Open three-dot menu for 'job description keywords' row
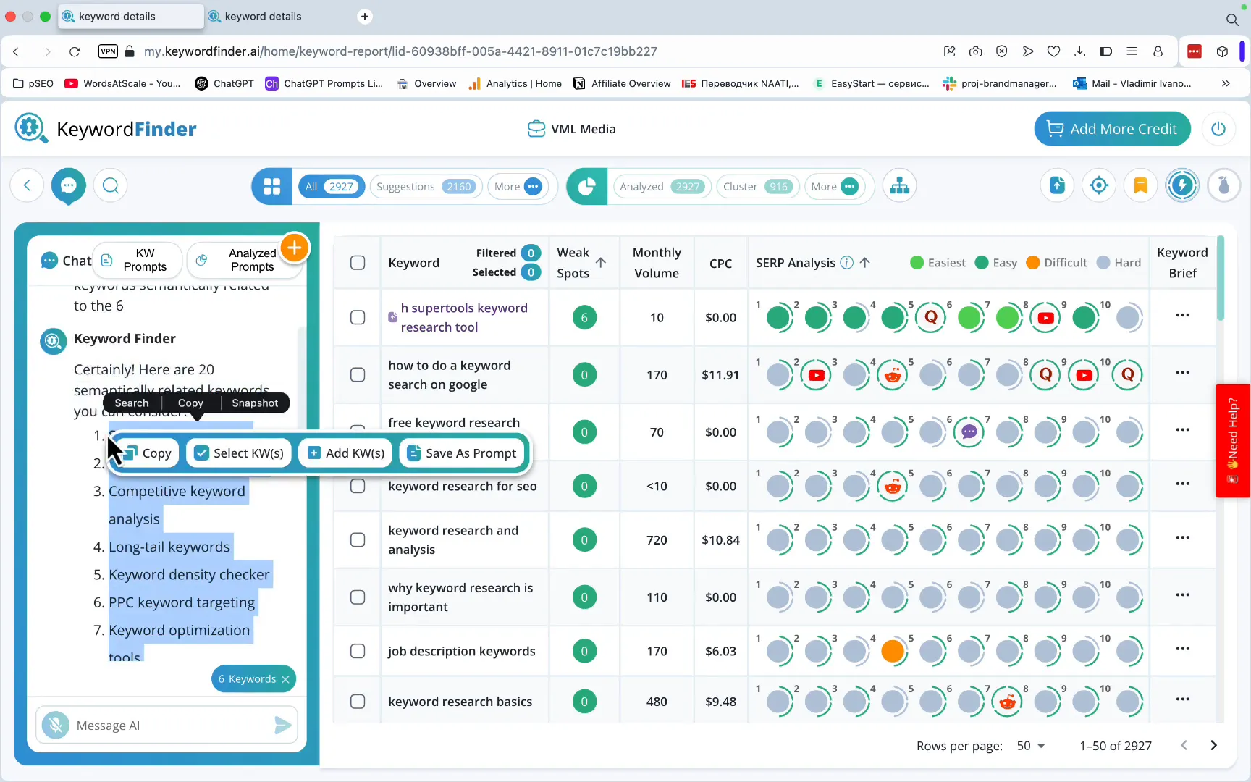 1183,649
